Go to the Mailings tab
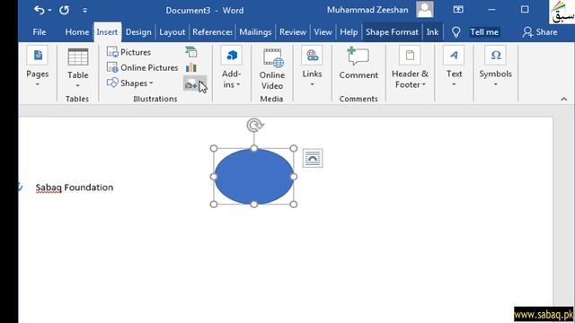Screen dimensions: 575x323 (255, 32)
